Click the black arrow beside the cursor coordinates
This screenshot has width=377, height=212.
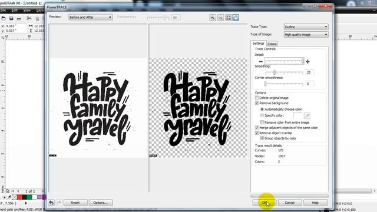(26, 203)
